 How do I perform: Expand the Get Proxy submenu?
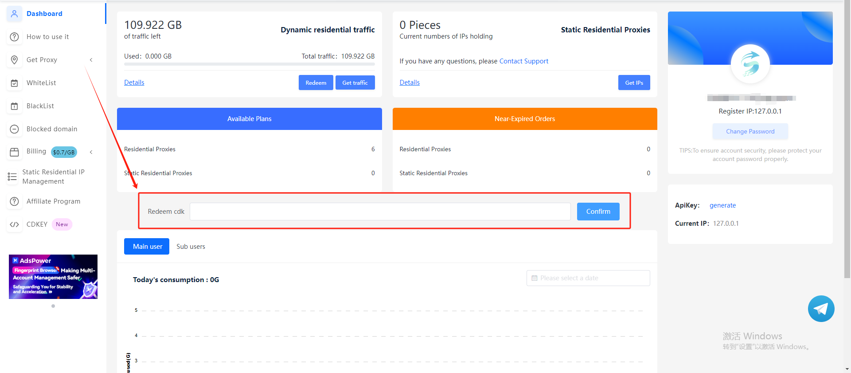(x=91, y=60)
